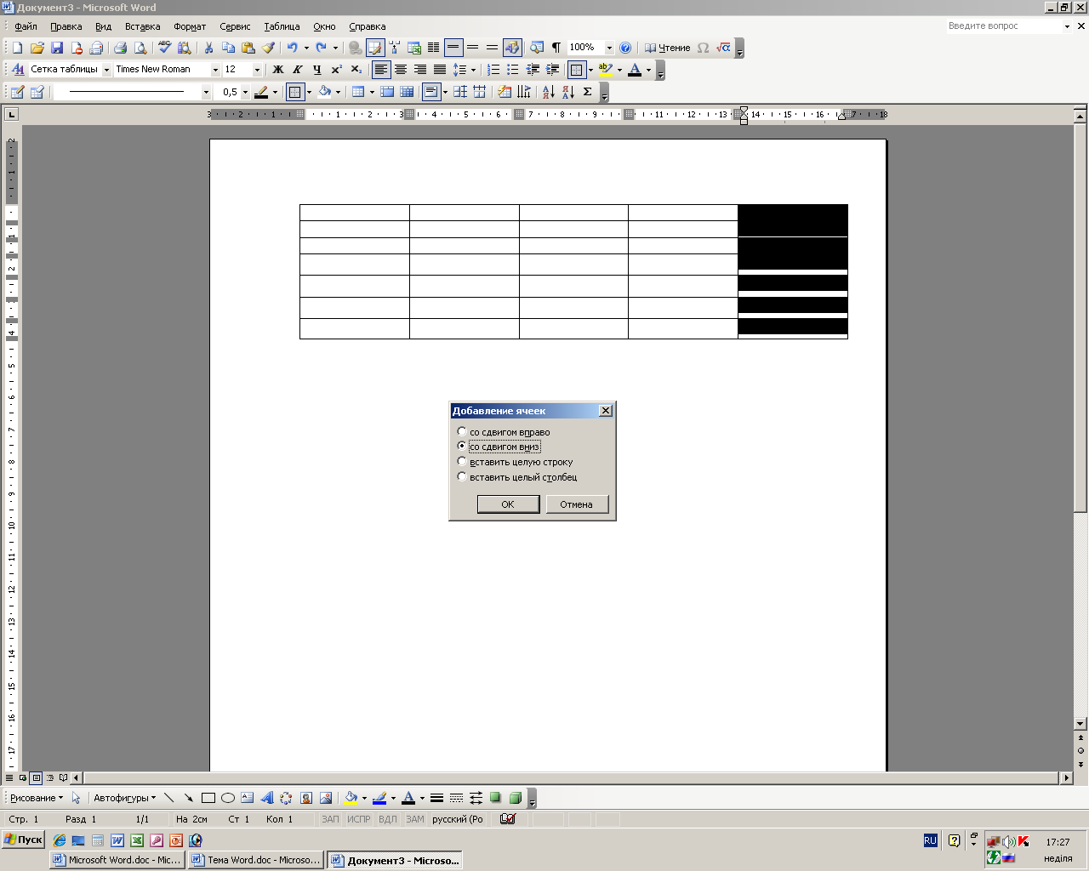The width and height of the screenshot is (1089, 871).
Task: Activate the Format Painter brush
Action: coord(268,48)
